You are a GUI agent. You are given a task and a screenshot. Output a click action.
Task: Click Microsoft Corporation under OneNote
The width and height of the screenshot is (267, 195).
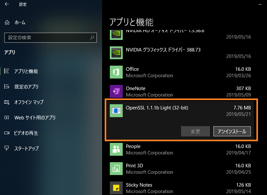click(x=149, y=95)
